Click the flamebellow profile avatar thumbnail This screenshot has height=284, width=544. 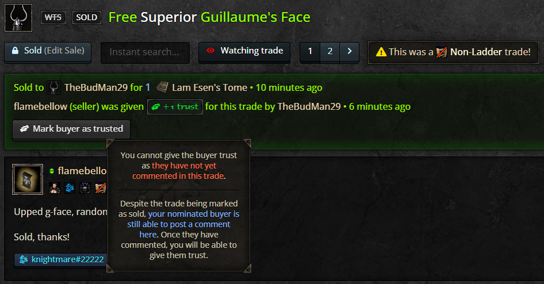click(x=28, y=179)
